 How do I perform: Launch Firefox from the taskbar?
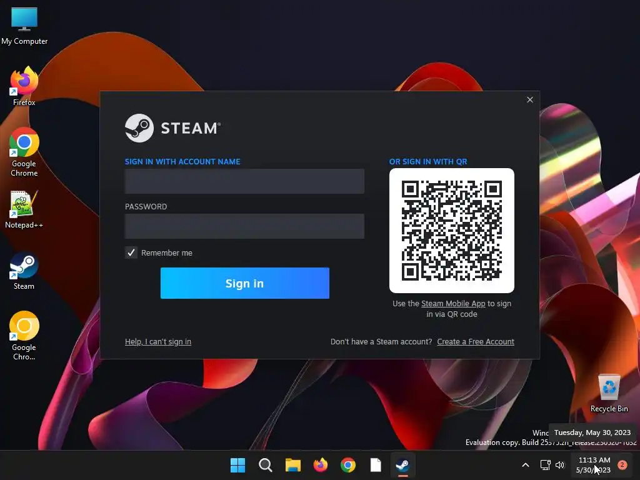[x=321, y=465]
